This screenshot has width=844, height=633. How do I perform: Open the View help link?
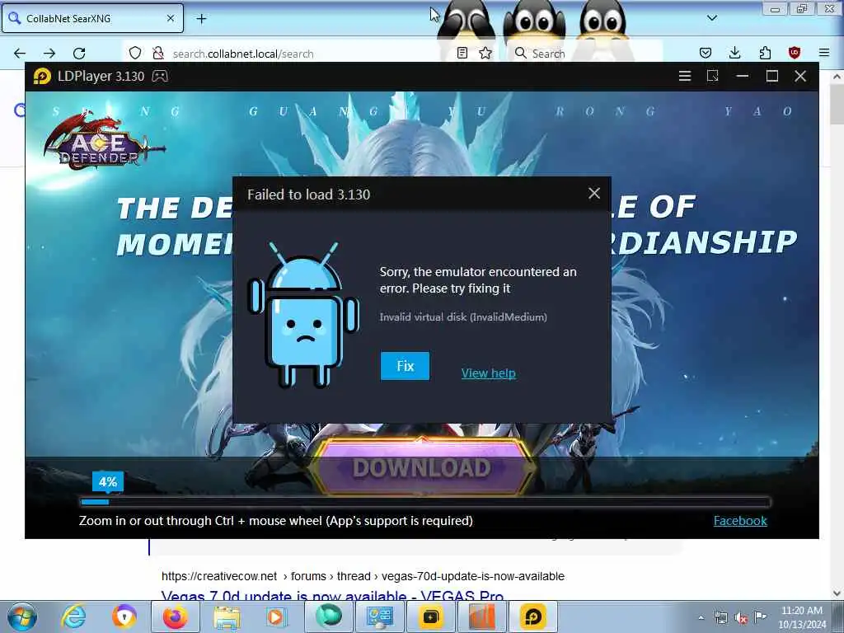click(x=488, y=373)
